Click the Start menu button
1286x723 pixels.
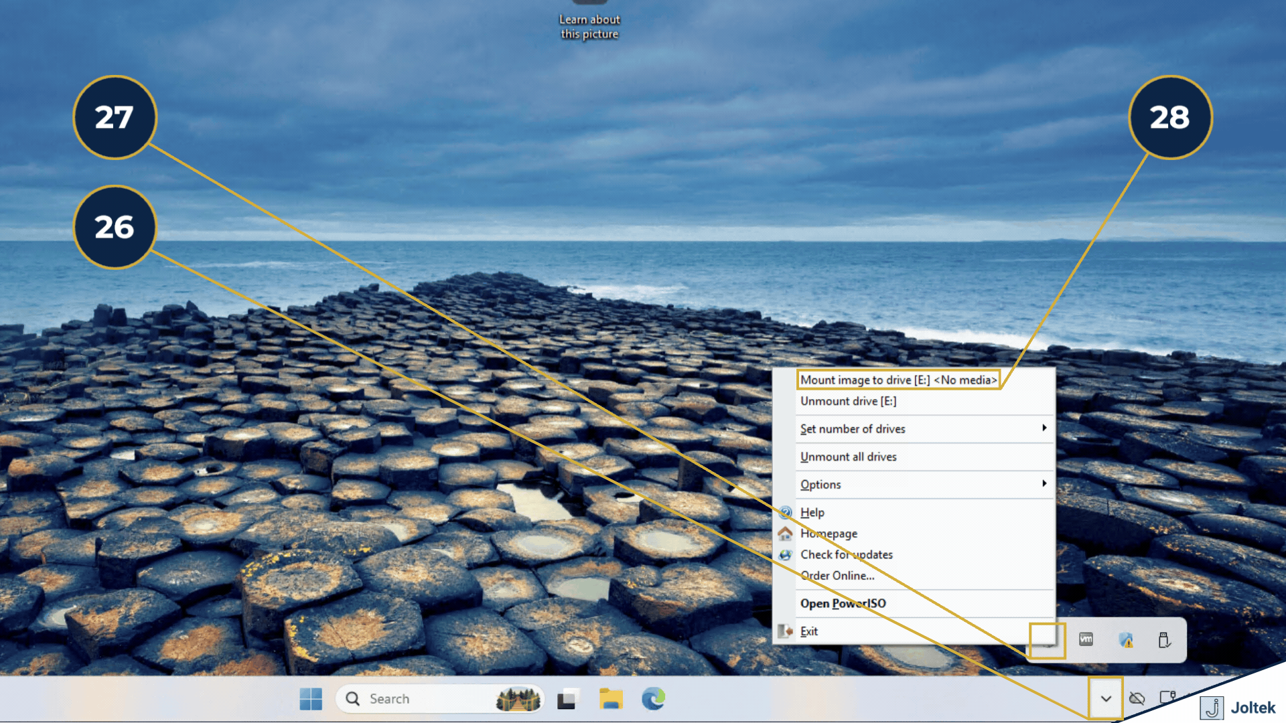click(310, 698)
